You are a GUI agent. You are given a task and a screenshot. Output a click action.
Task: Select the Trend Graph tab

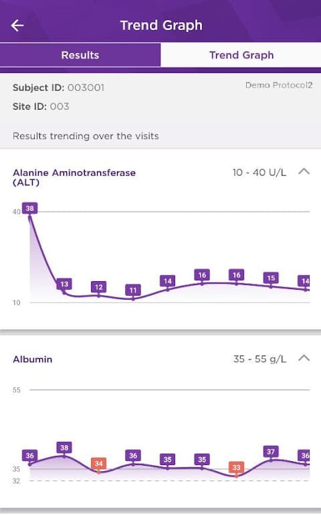tap(241, 55)
